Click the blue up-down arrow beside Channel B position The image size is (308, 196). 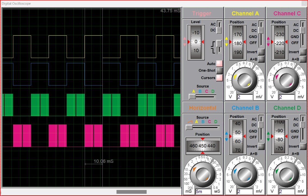[227, 136]
